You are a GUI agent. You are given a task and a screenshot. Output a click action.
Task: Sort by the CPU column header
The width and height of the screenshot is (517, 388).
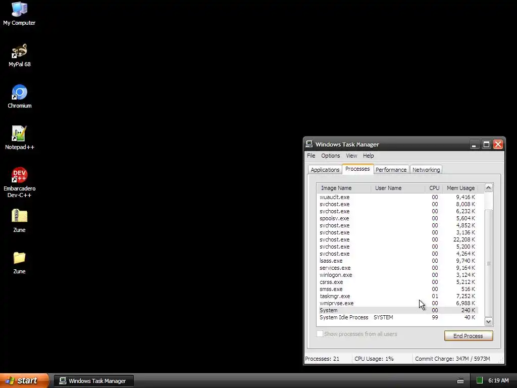(x=434, y=188)
